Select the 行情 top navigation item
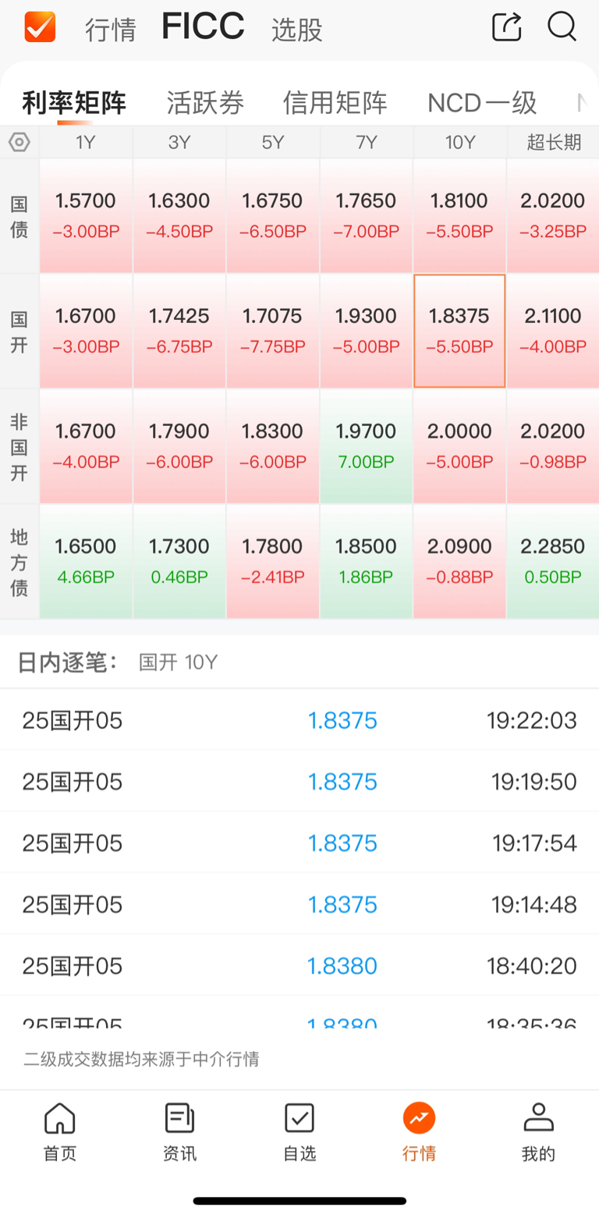This screenshot has height=1218, width=599. tap(111, 30)
